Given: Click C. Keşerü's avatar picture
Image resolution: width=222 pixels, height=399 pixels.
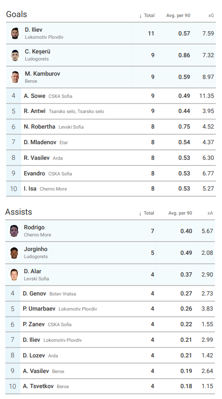Looking at the screenshot, I should click(15, 55).
